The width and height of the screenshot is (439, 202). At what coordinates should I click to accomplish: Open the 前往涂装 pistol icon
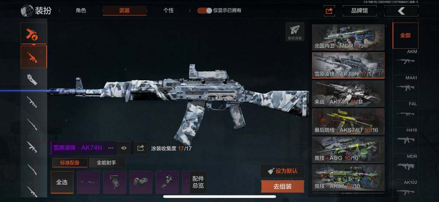pyautogui.click(x=295, y=32)
